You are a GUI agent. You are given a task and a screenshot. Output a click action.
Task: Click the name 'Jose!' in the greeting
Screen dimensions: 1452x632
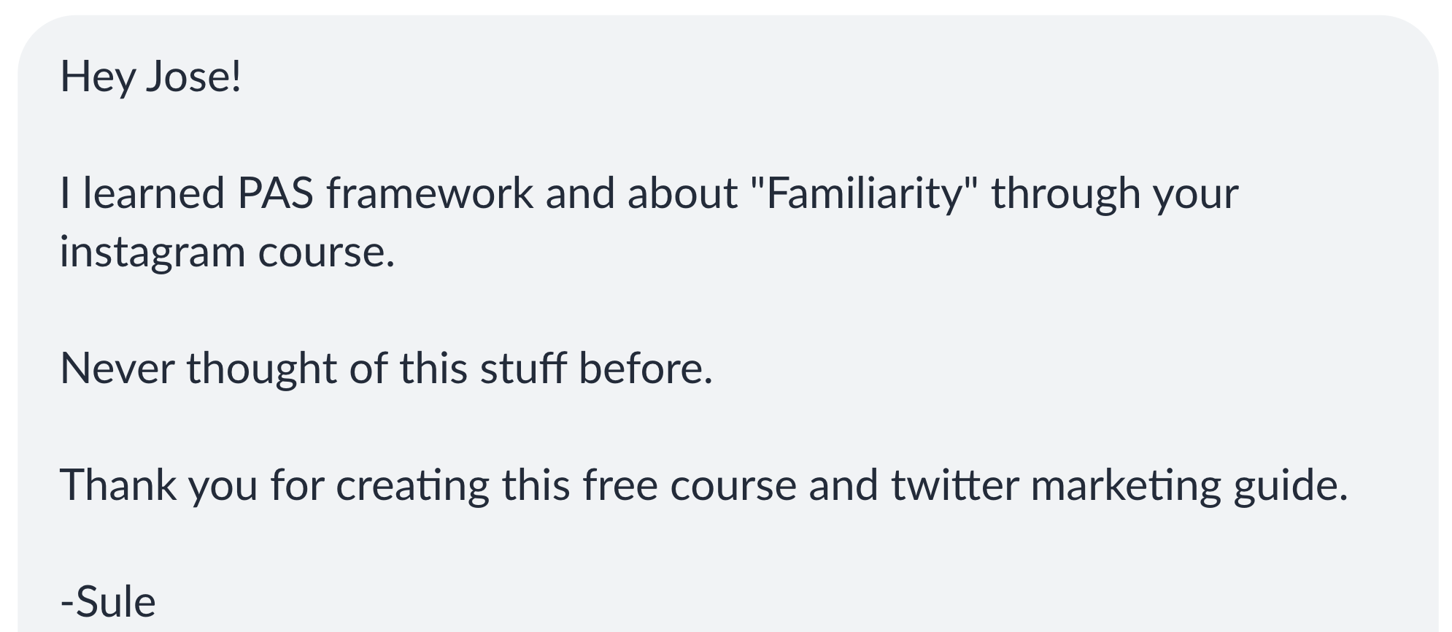point(193,77)
